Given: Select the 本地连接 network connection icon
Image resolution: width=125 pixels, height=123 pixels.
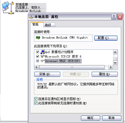Looking at the screenshot, I should tap(8, 8).
